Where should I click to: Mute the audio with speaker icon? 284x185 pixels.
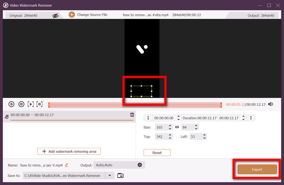(271, 104)
